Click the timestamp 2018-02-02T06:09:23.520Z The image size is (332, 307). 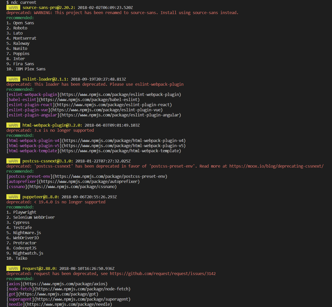[x=105, y=8]
